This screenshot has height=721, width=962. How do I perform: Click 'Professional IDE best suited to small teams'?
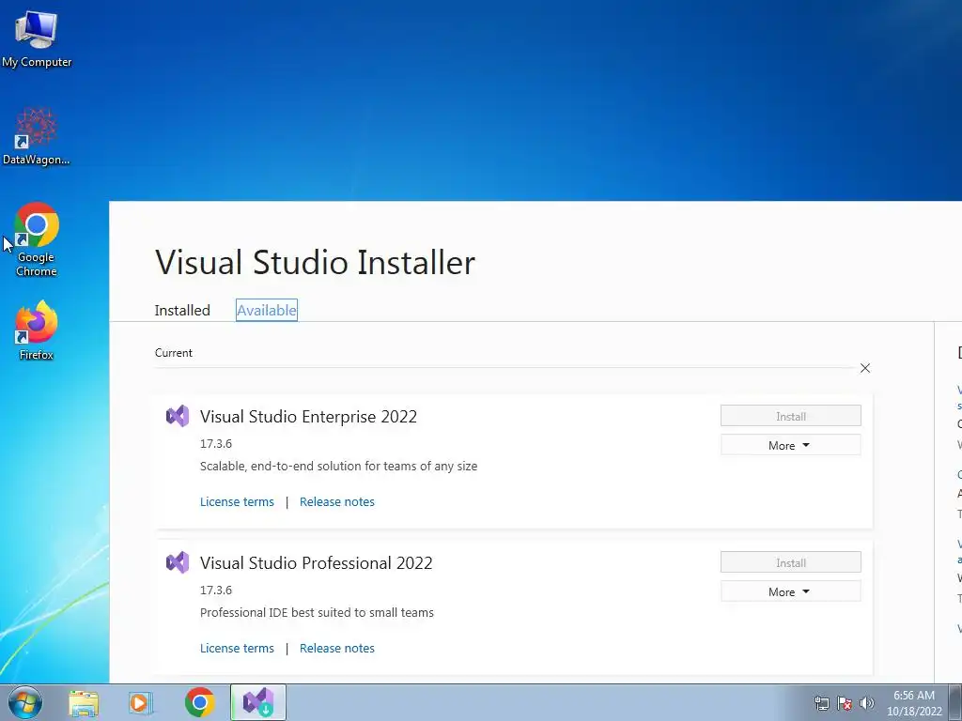[317, 612]
